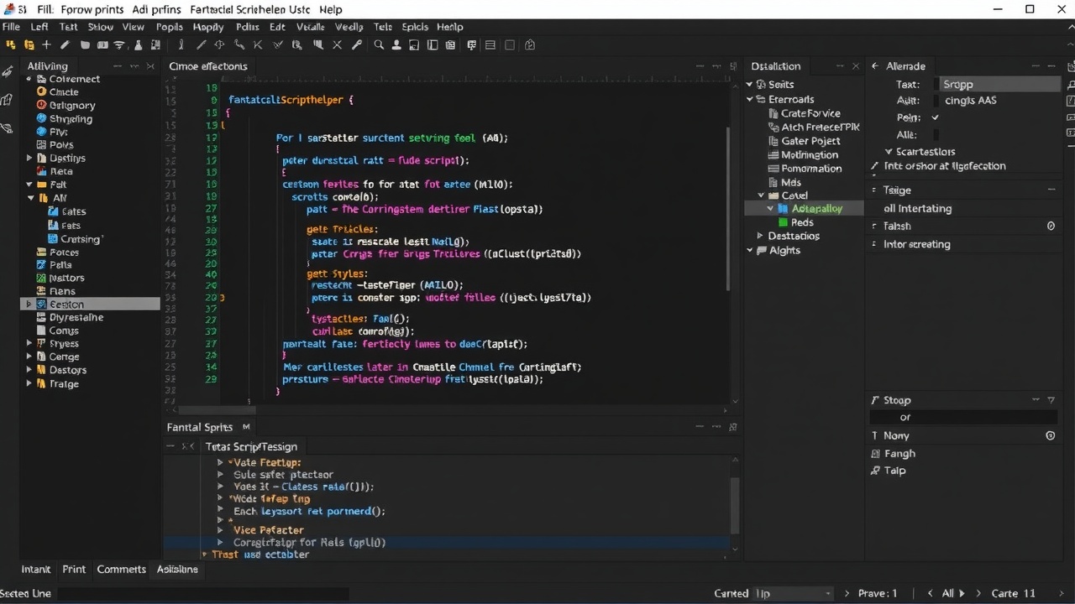Select the Dlyrestalhe tree item
1075x604 pixels.
76,318
